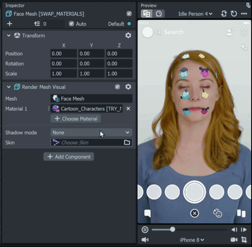
Task: Open preview more options ellipsis
Action: (x=244, y=14)
